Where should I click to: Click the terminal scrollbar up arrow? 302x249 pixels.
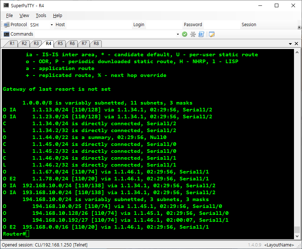(x=297, y=52)
